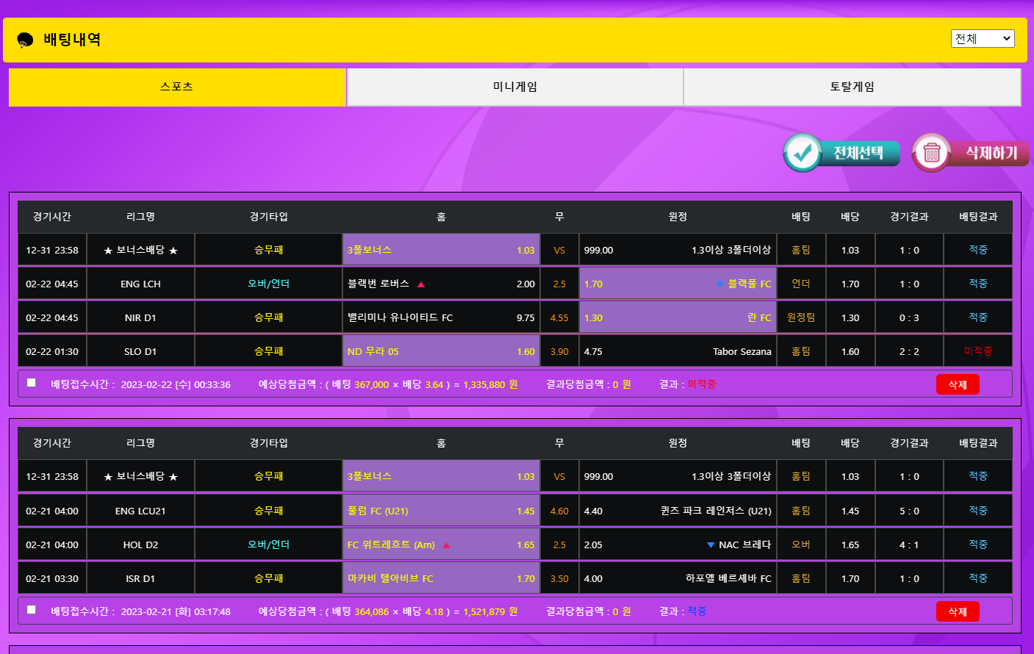This screenshot has height=654, width=1034.
Task: Check the box for the 2023-02-22 bet slip
Action: pos(31,383)
